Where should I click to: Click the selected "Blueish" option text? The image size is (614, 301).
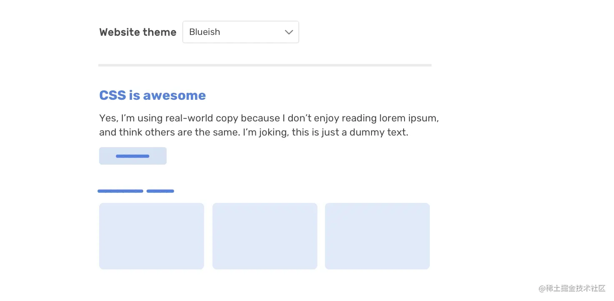pyautogui.click(x=205, y=32)
